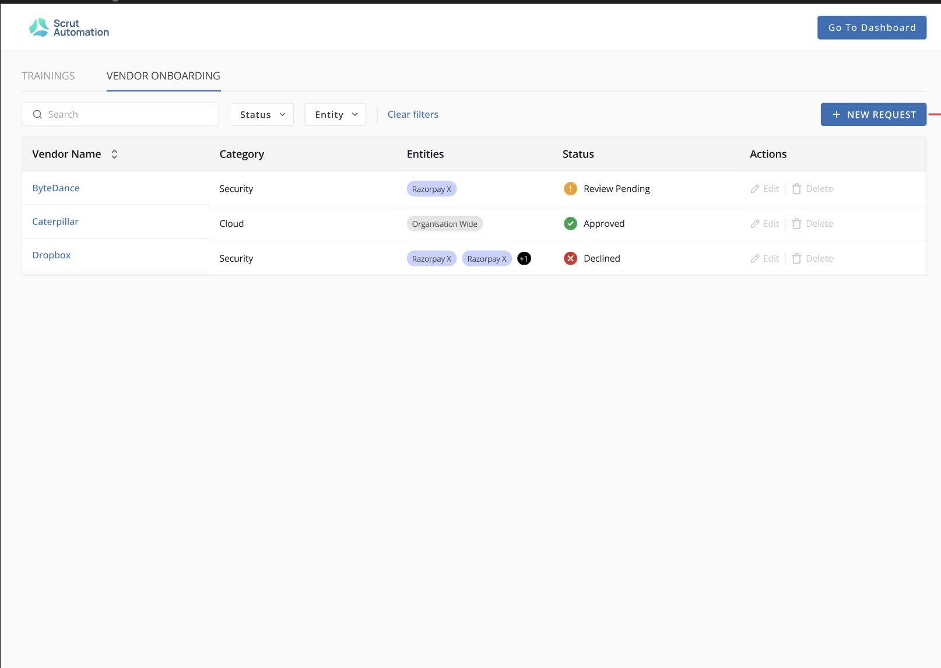Viewport: 941px width, 668px height.
Task: Click the Actions column header
Action: pyautogui.click(x=768, y=154)
